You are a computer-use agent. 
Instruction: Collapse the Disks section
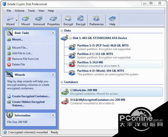pyautogui.click(x=62, y=31)
